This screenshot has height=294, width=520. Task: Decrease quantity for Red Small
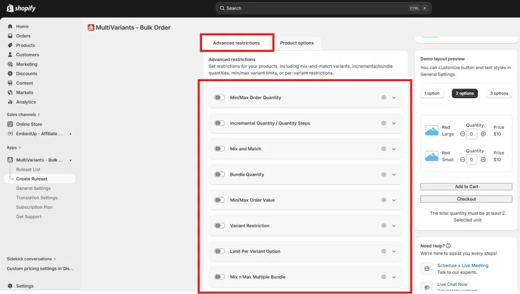[462, 159]
